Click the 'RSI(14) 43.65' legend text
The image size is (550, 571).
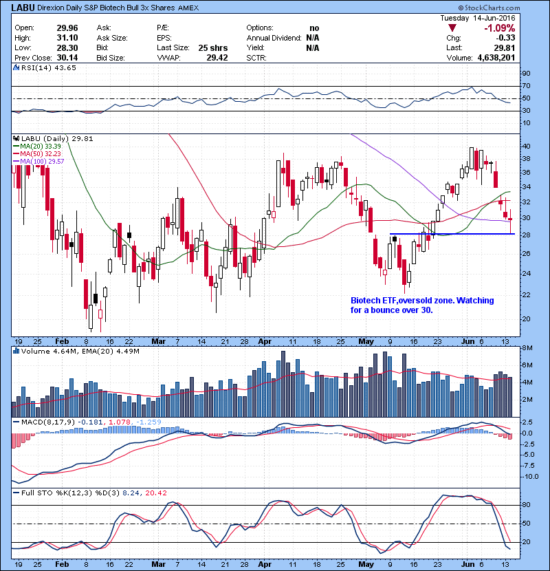click(49, 67)
